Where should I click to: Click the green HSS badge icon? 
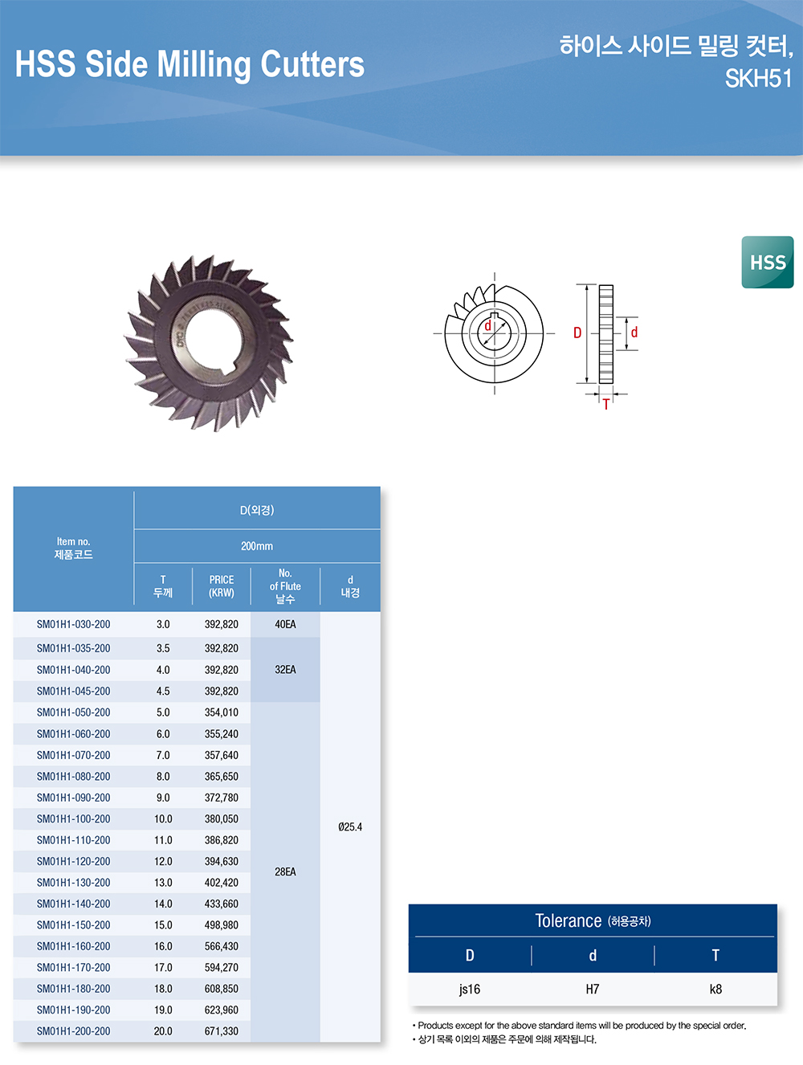pos(768,262)
